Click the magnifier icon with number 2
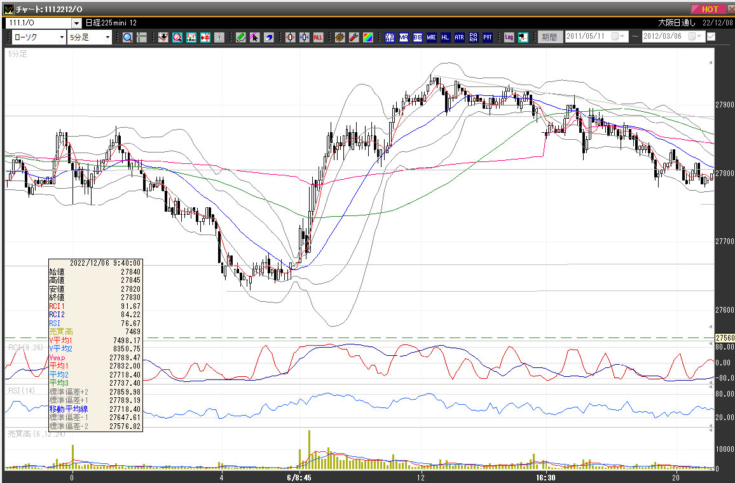 click(177, 37)
